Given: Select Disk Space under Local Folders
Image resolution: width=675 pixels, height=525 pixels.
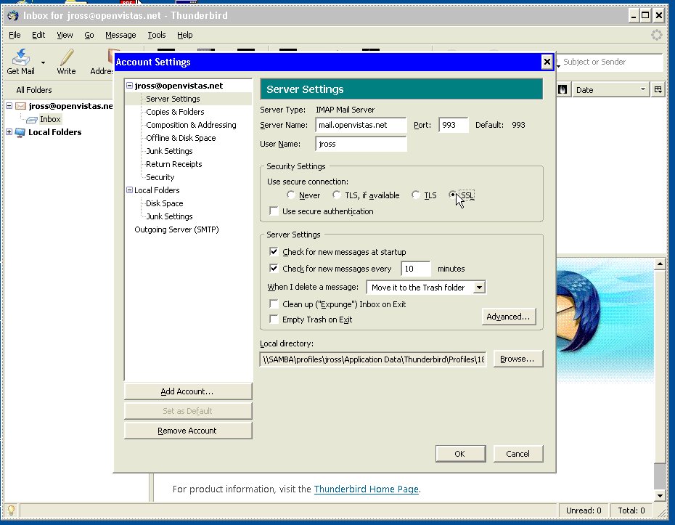Looking at the screenshot, I should pyautogui.click(x=165, y=203).
